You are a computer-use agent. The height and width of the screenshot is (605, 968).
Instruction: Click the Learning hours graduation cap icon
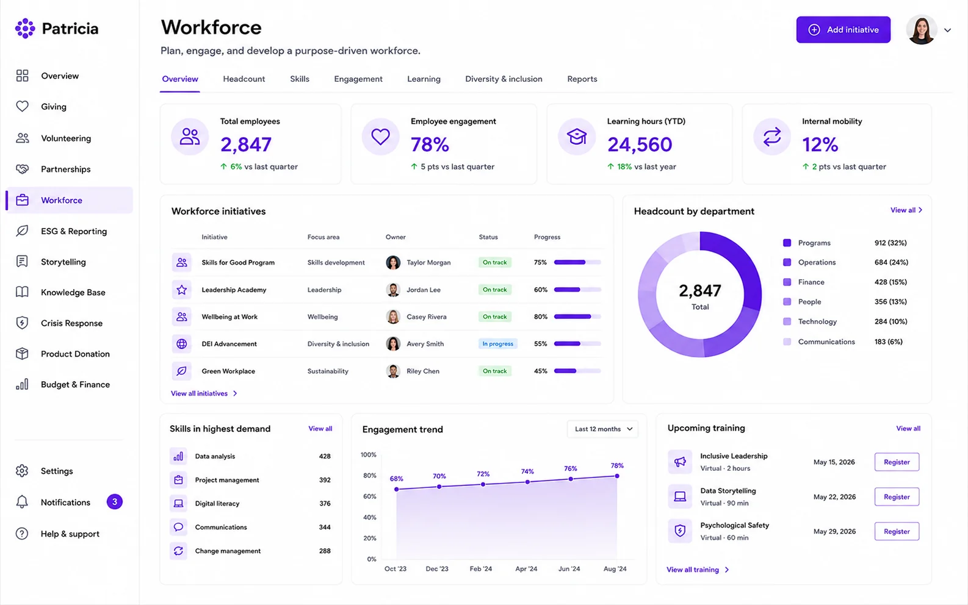[577, 137]
